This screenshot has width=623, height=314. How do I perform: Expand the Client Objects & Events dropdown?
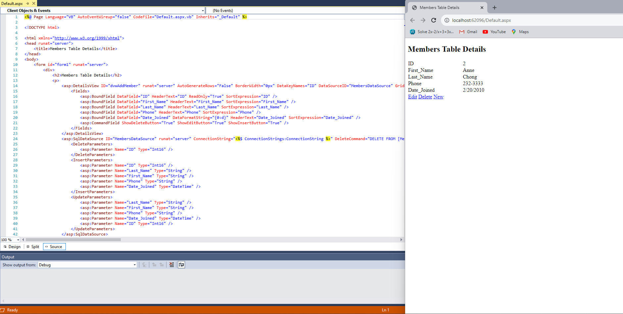pos(203,11)
